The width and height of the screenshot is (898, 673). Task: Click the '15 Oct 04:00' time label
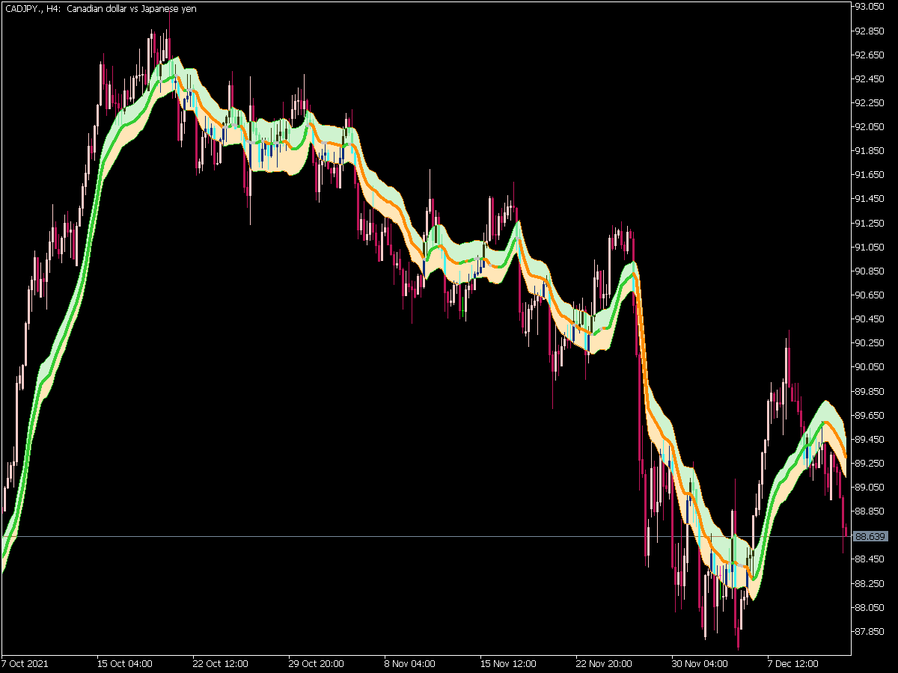[x=124, y=663]
